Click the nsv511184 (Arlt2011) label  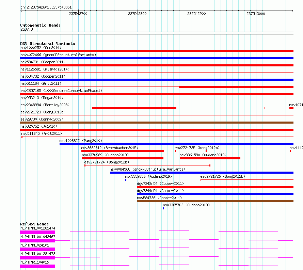pos(41,83)
